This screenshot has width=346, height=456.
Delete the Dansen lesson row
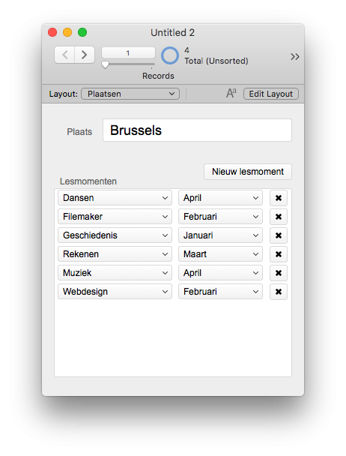(279, 198)
